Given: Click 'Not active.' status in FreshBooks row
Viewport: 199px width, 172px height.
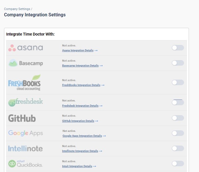Looking at the screenshot, I should pyautogui.click(x=69, y=80).
